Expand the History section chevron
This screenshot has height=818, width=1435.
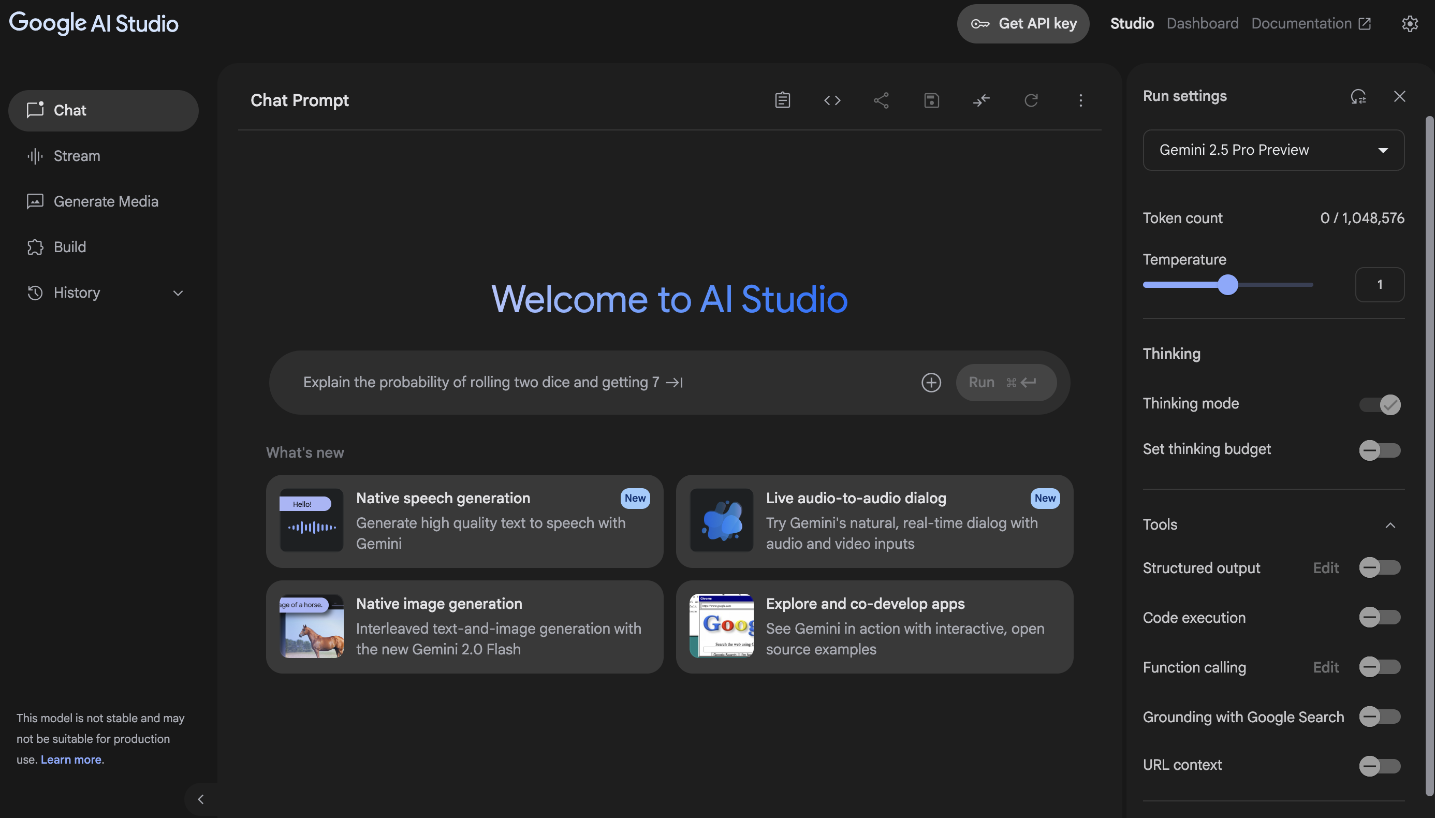tap(178, 293)
